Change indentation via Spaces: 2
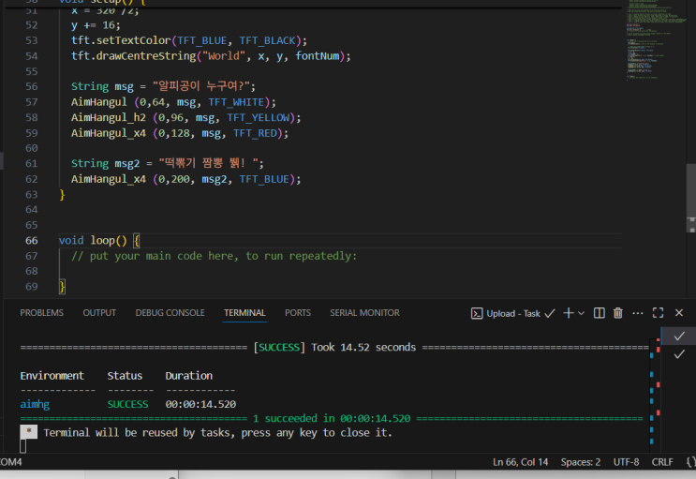Screen dimensions: 696x479 click(x=581, y=462)
